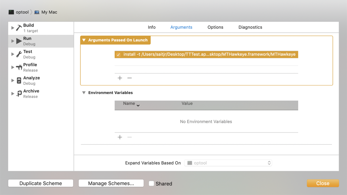Image resolution: width=347 pixels, height=195 pixels.
Task: Enable the Shared checkbox
Action: [x=151, y=183]
